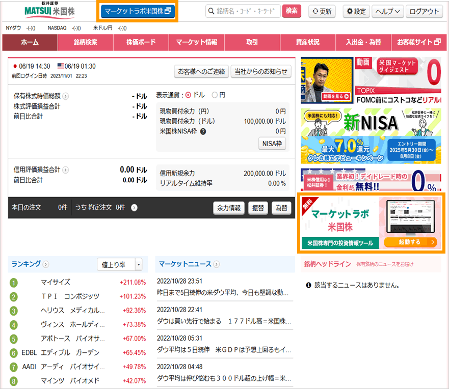Screen dimensions: 449x389
Task: Click the 米国株NISA枠 help question icon
Action: [203, 131]
